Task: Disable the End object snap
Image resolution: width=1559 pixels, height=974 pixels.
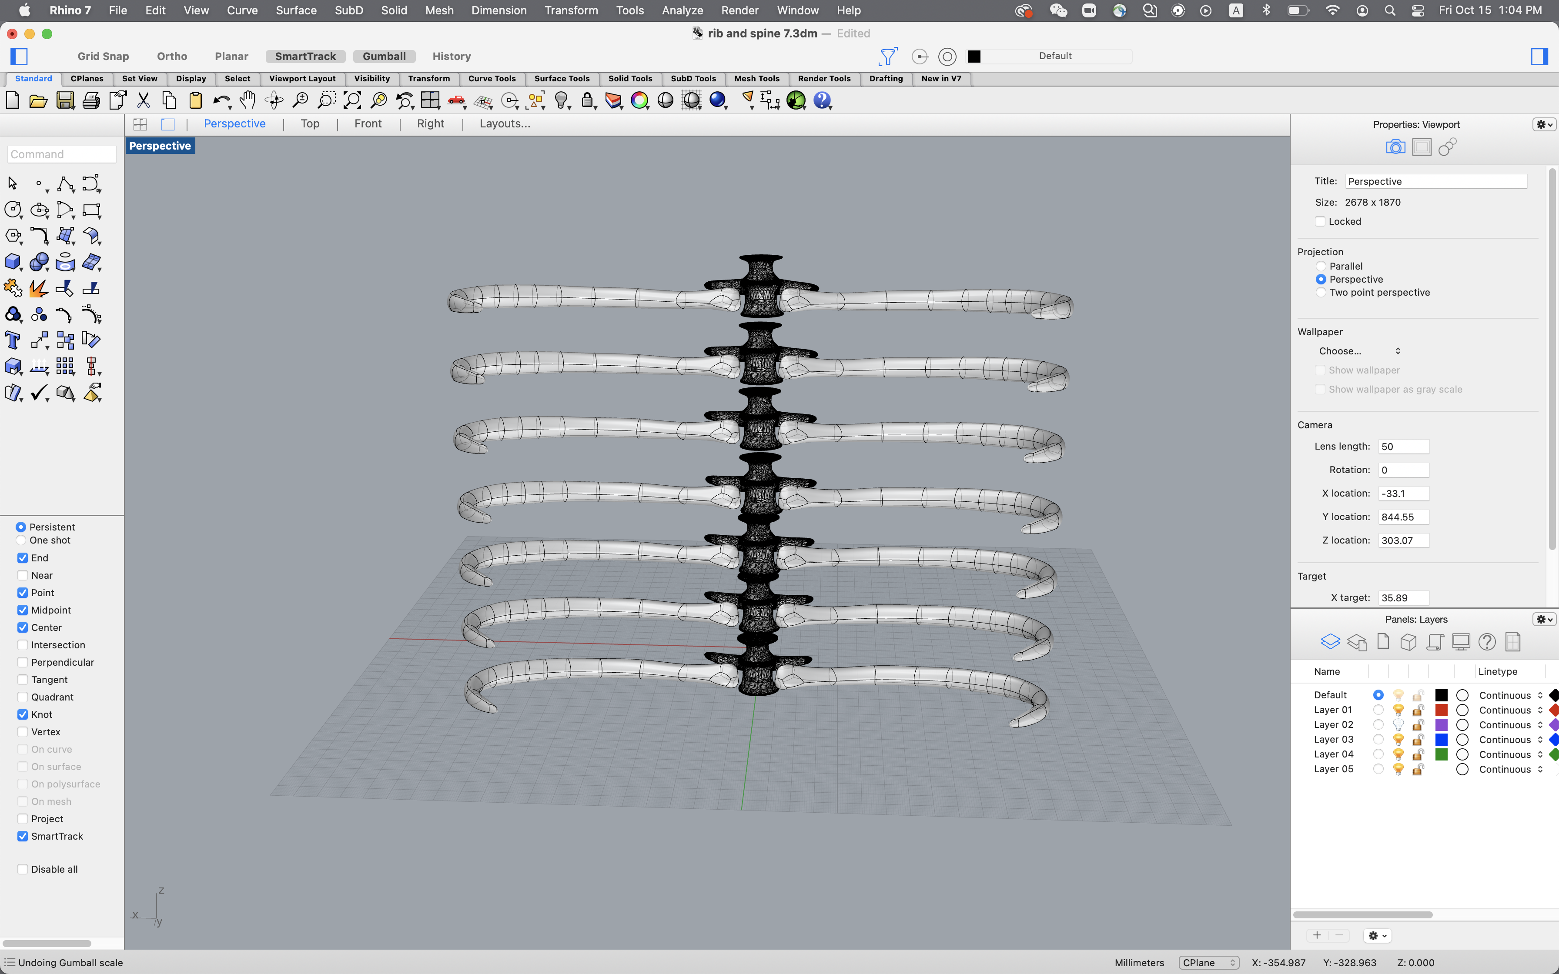Action: 23,558
